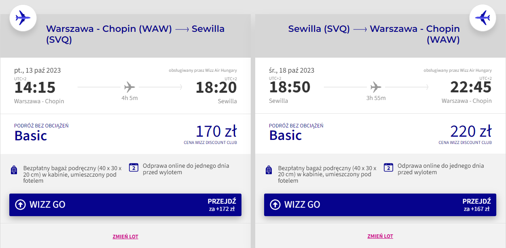This screenshot has width=506, height=248.
Task: Click ZMIEŃ LOT link for Warszawa–Sewilla flight
Action: coord(125,236)
